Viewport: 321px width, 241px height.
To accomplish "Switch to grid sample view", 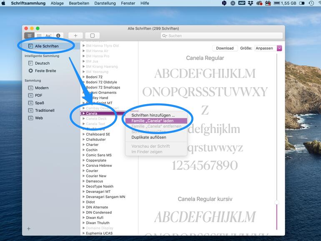I will [39, 35].
